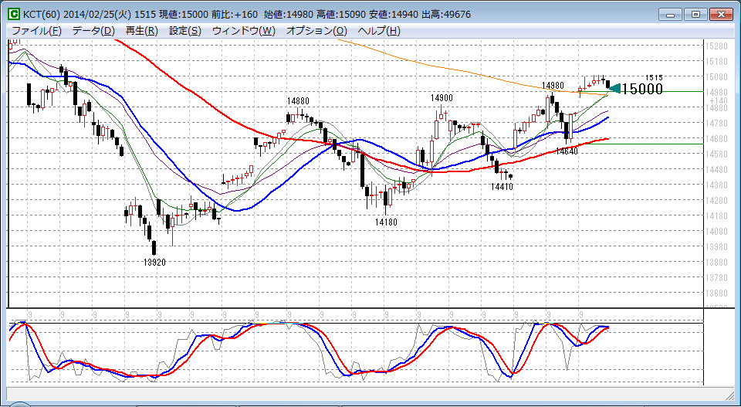Open the 再生(R) playback menu
Screen dimensions: 741x407
[141, 31]
